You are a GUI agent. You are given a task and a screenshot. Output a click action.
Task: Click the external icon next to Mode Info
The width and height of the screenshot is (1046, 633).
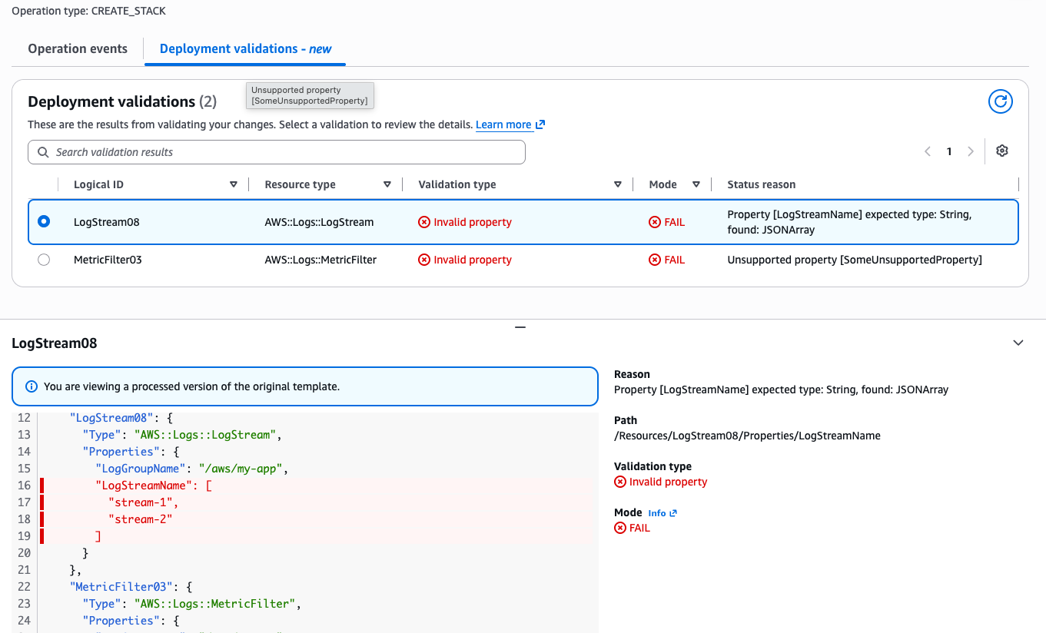(673, 513)
